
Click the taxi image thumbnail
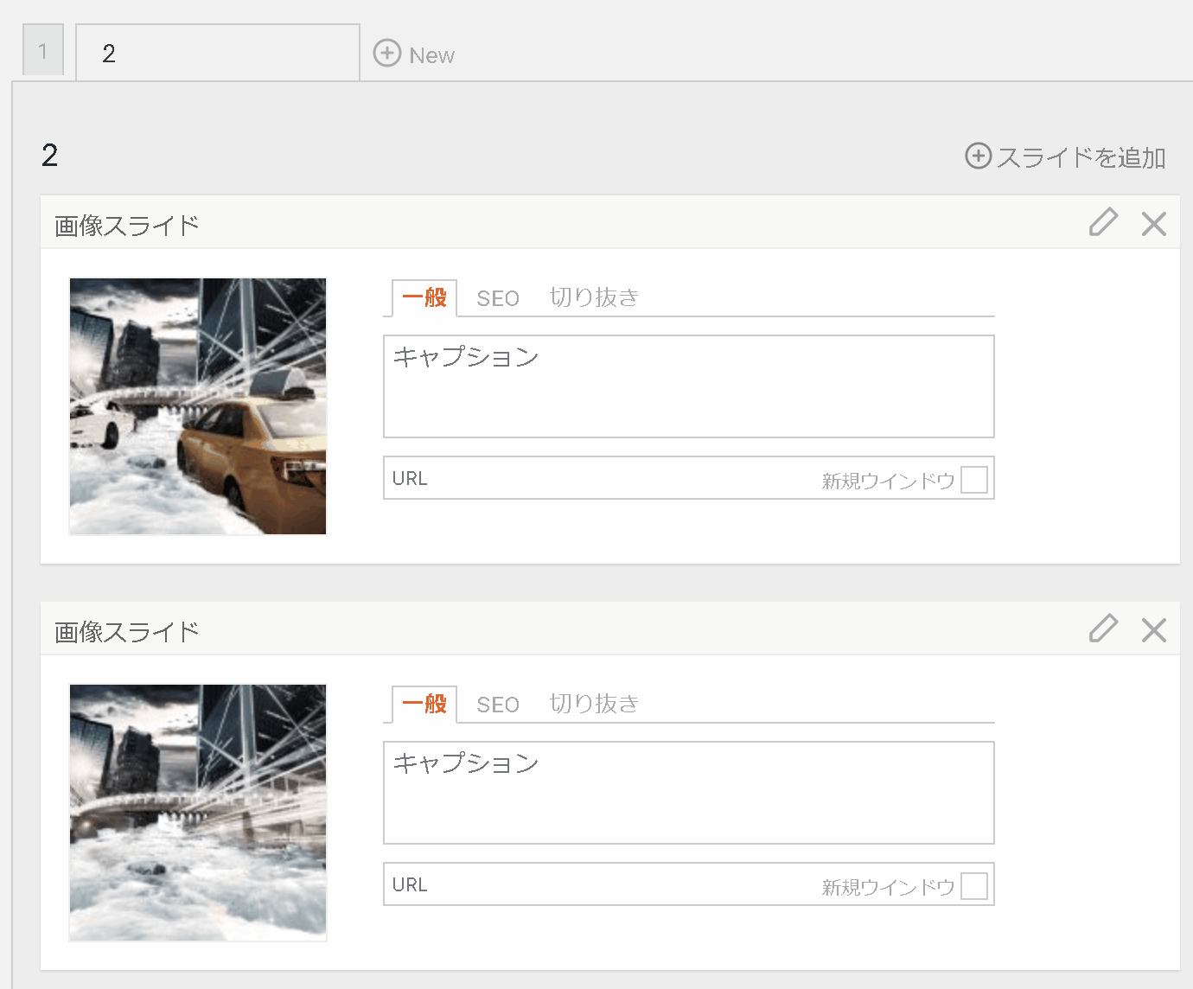click(x=198, y=406)
